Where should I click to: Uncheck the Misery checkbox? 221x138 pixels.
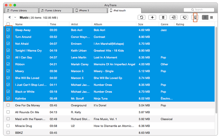[x=8, y=71]
